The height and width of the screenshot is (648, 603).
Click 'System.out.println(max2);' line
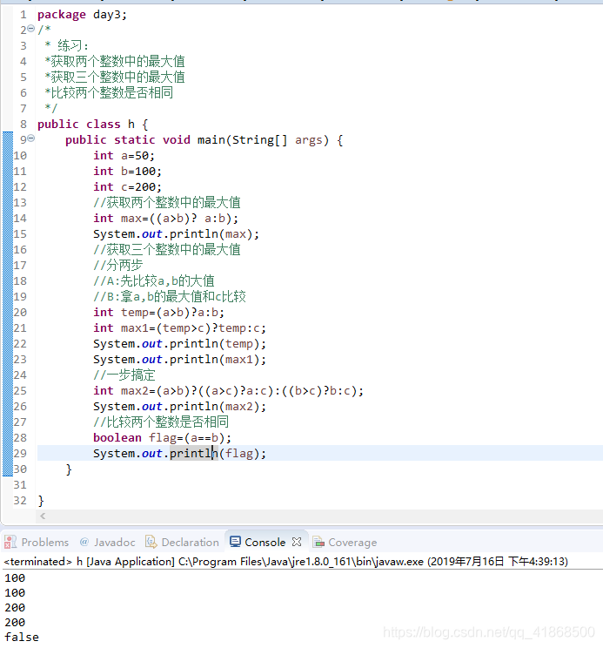(x=179, y=407)
